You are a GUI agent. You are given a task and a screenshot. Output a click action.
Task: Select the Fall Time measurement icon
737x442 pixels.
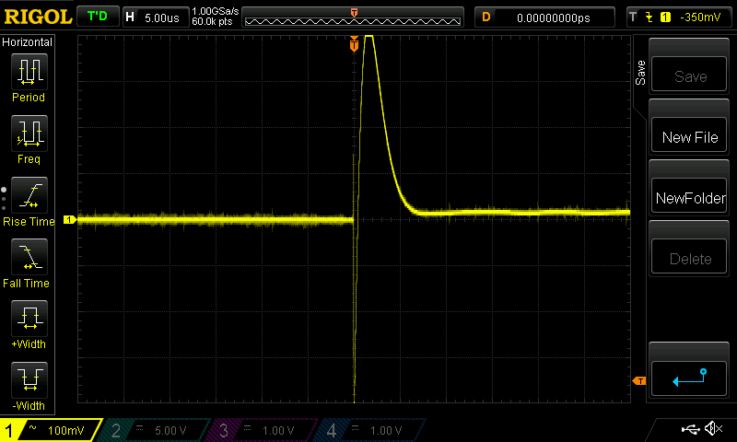tap(29, 257)
